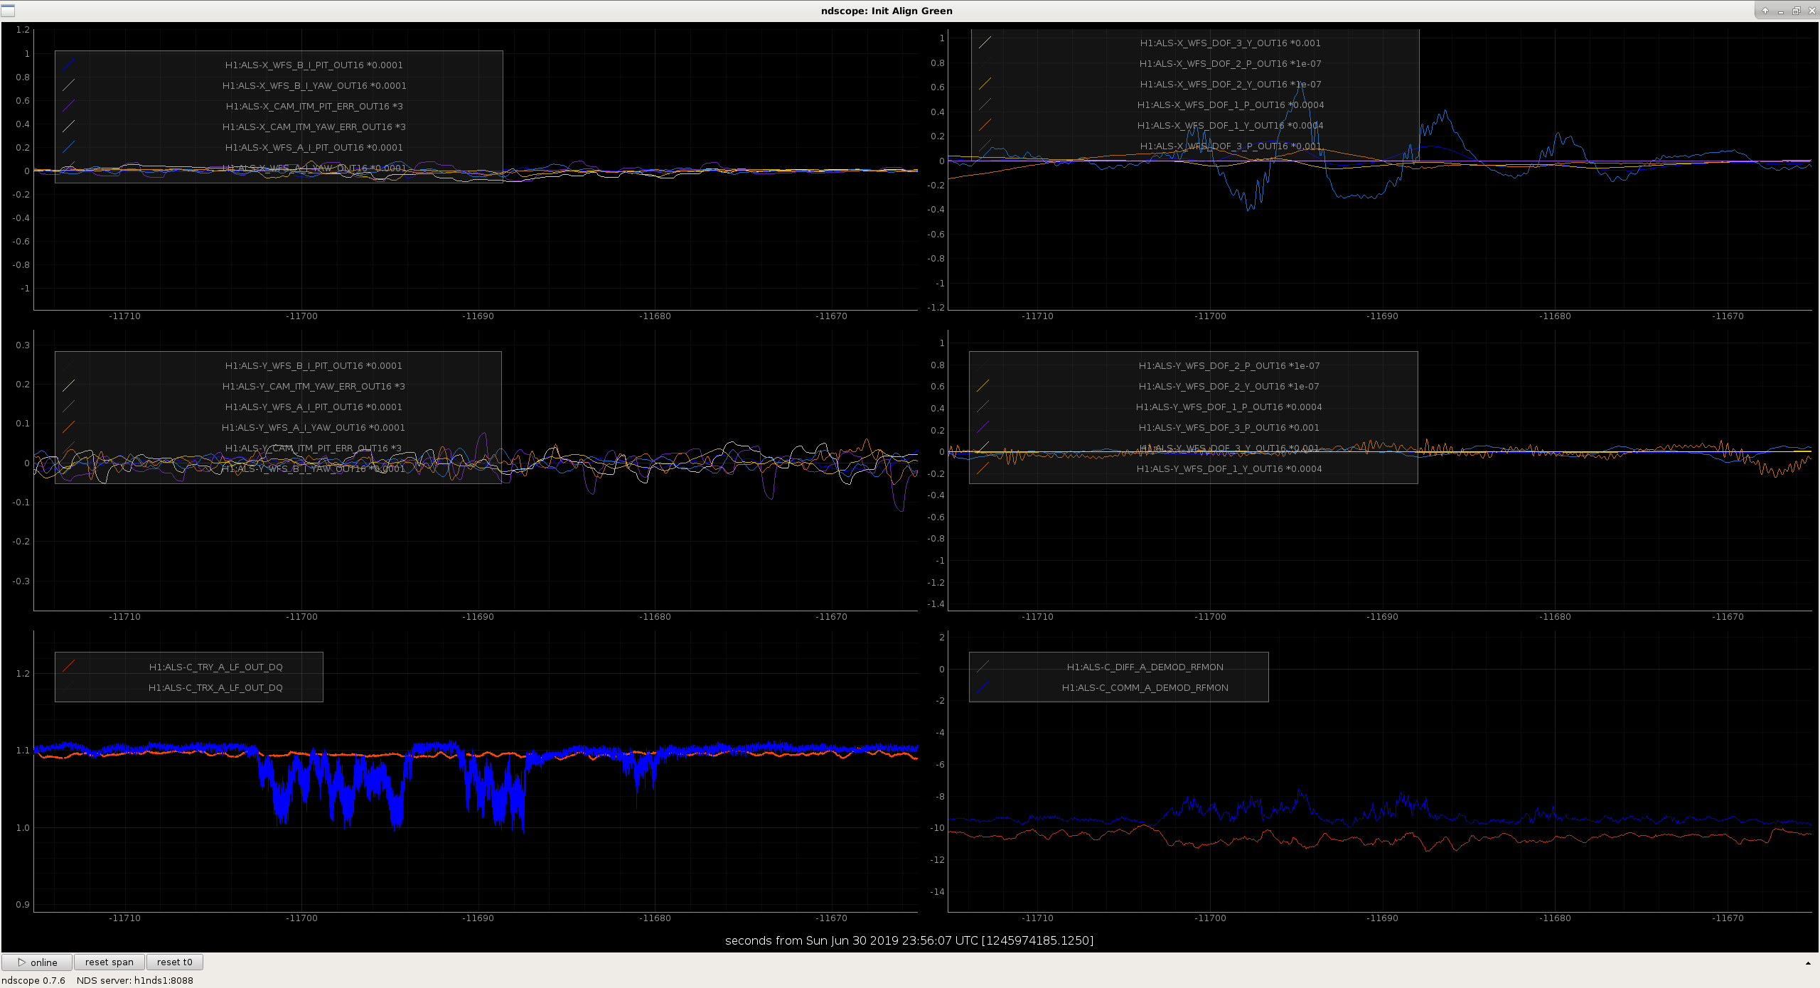Select legend entry H1:ALS-X_CAM_ITM_YAW_ERR_OUT16
1820x988 pixels.
[314, 127]
